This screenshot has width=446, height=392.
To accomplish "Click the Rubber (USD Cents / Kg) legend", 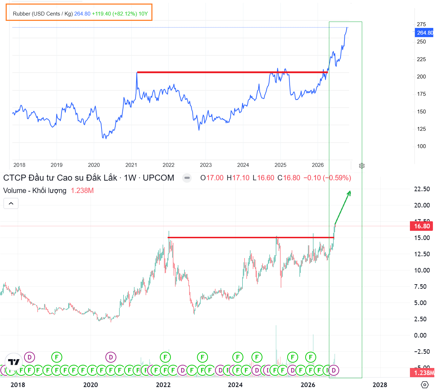I will (x=43, y=14).
